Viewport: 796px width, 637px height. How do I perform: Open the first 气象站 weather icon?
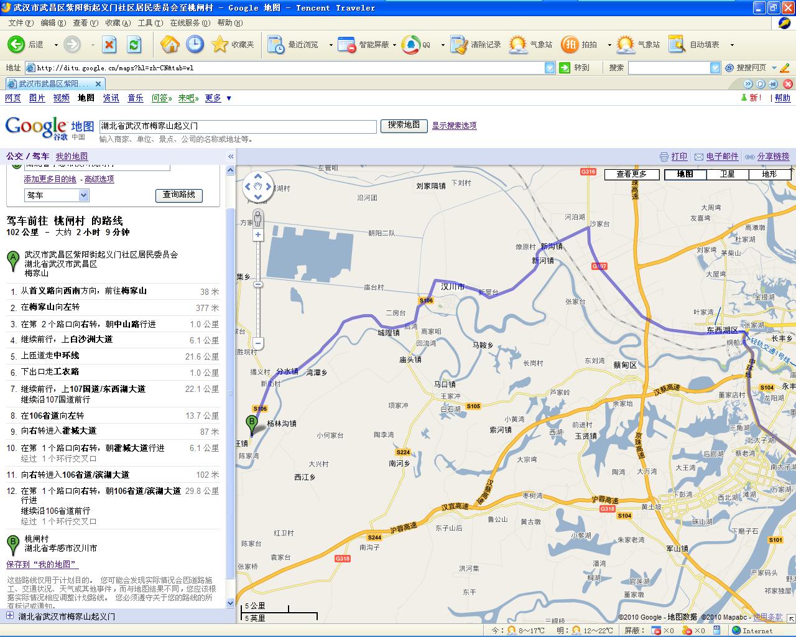point(530,44)
